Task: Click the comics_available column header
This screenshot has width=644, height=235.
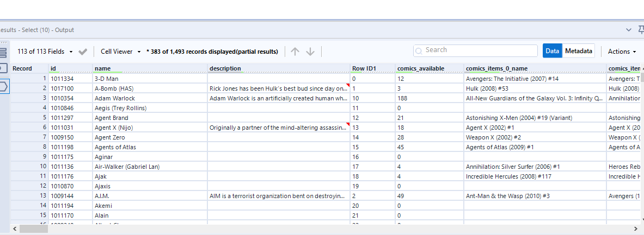Action: pos(421,68)
